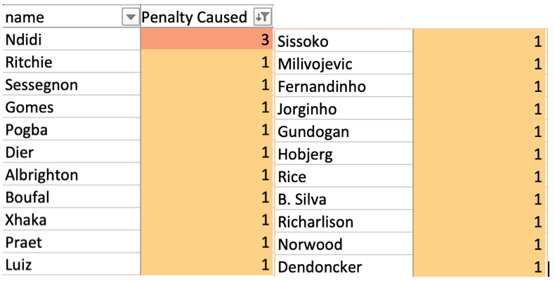Select the name header cell

pos(72,17)
